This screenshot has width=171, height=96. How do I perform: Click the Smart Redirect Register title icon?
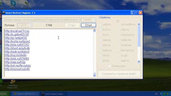click(3, 13)
